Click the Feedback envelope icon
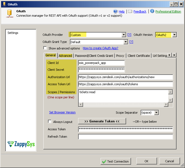The height and width of the screenshot is (168, 185). 130,11
